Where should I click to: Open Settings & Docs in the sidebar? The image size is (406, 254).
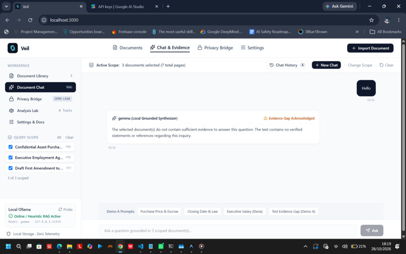click(x=40, y=122)
